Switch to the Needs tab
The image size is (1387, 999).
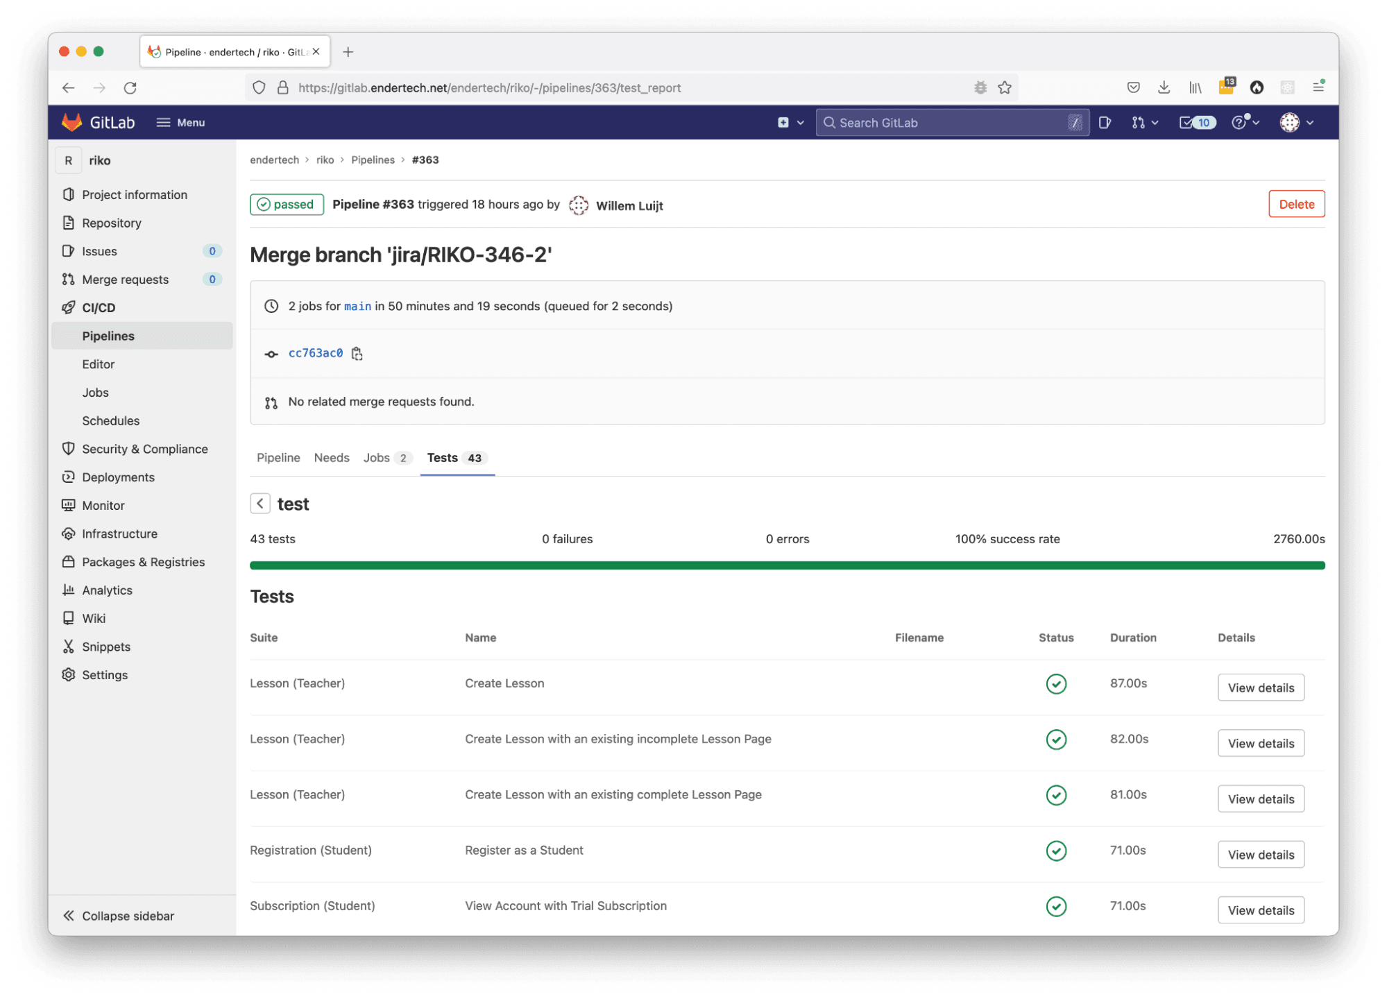[332, 458]
